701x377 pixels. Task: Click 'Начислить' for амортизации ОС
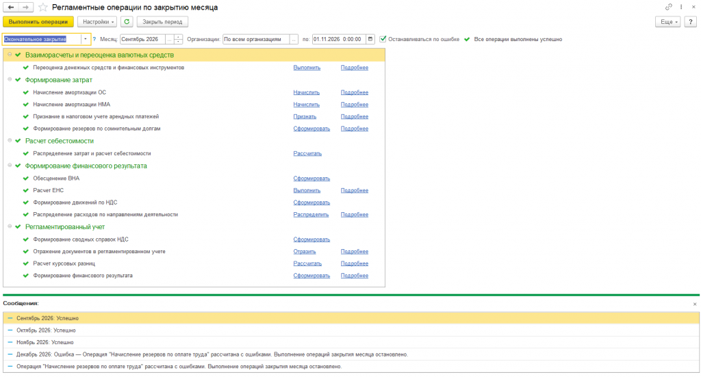(306, 92)
